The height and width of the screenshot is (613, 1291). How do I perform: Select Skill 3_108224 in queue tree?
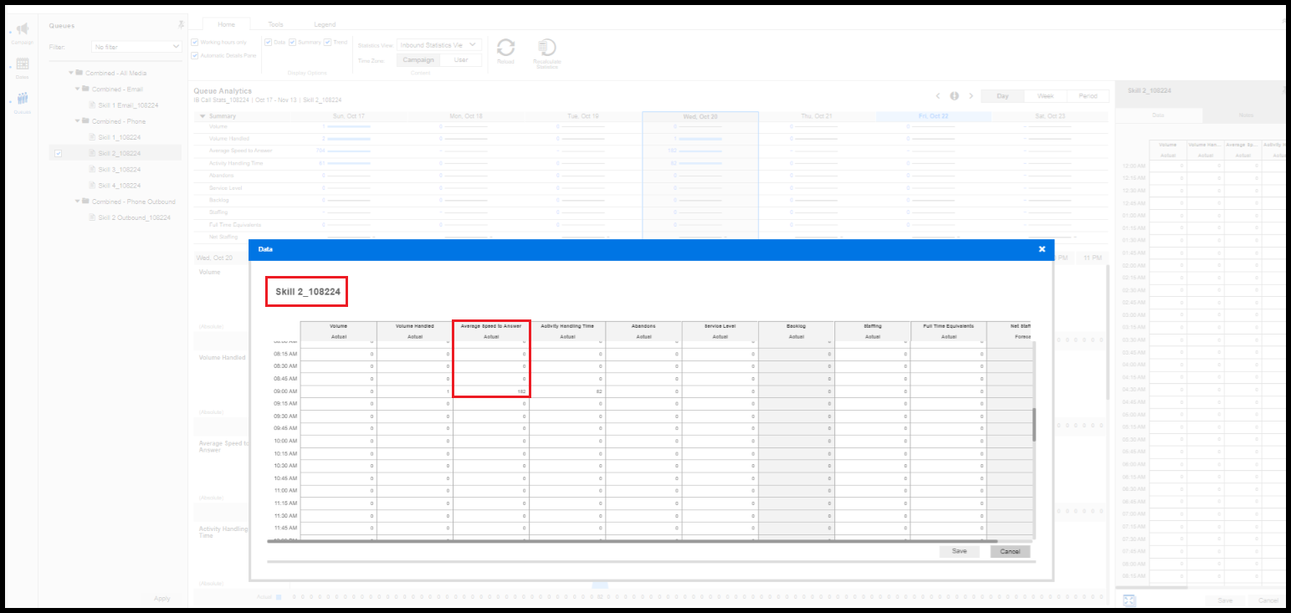[x=119, y=169]
